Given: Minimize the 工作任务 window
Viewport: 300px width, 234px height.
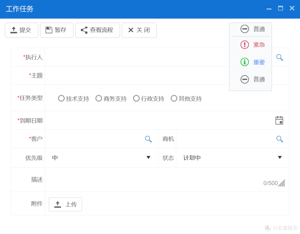Looking at the screenshot, I should click(x=269, y=9).
